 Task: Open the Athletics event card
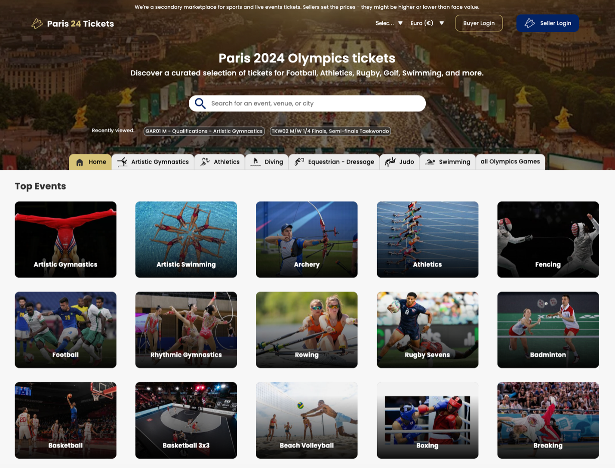pyautogui.click(x=427, y=240)
